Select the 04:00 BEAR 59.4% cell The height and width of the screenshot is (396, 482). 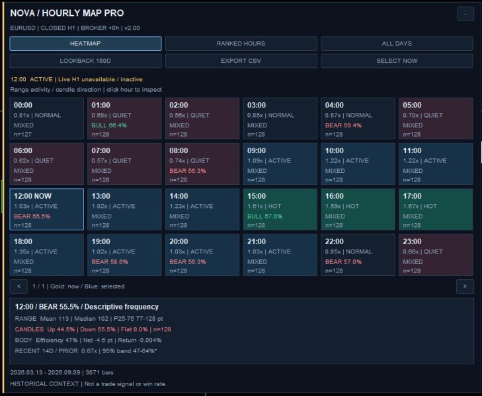coord(358,119)
